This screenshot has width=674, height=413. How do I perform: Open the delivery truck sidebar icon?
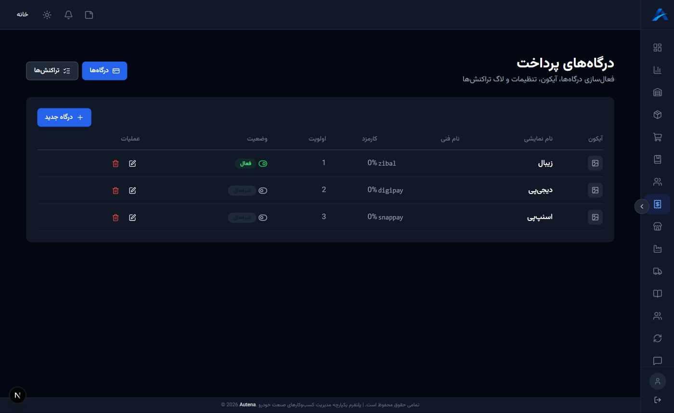pos(657,271)
